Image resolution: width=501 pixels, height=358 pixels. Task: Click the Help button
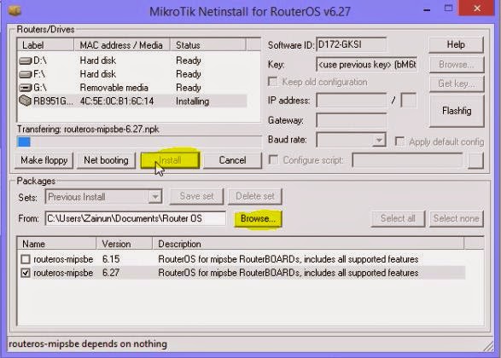pyautogui.click(x=456, y=44)
